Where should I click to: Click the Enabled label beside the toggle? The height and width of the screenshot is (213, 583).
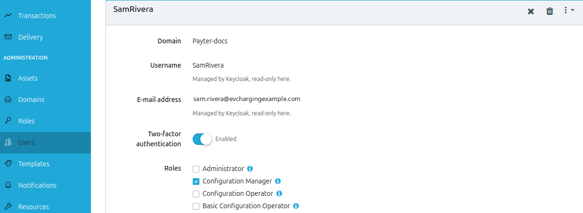tap(226, 139)
